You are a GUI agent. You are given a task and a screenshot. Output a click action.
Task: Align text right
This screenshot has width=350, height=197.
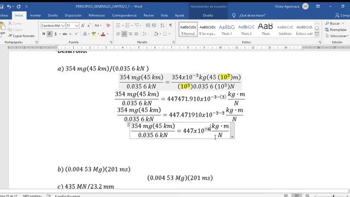130,34
